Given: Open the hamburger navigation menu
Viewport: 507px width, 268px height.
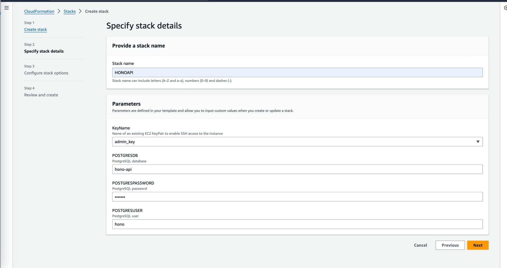Looking at the screenshot, I should pyautogui.click(x=7, y=8).
